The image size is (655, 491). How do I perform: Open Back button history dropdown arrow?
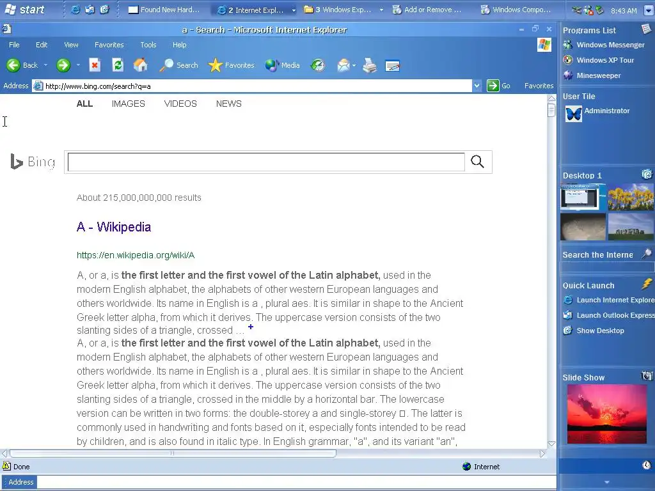tap(45, 65)
